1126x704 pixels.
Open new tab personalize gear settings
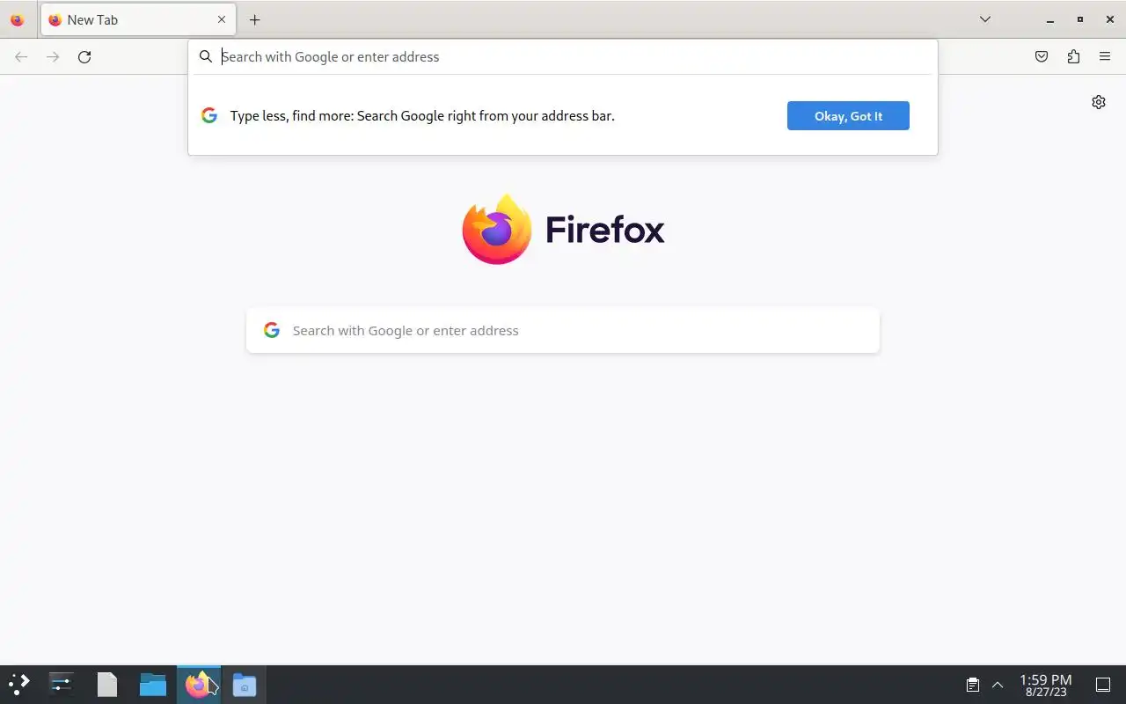tap(1099, 102)
